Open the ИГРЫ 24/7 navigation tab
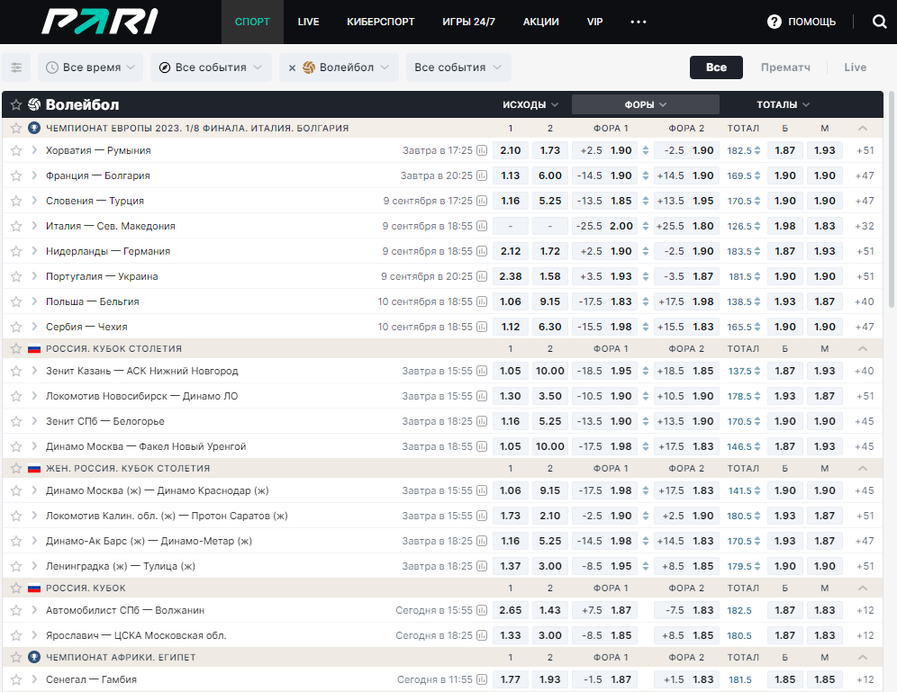The image size is (897, 692). 468,22
